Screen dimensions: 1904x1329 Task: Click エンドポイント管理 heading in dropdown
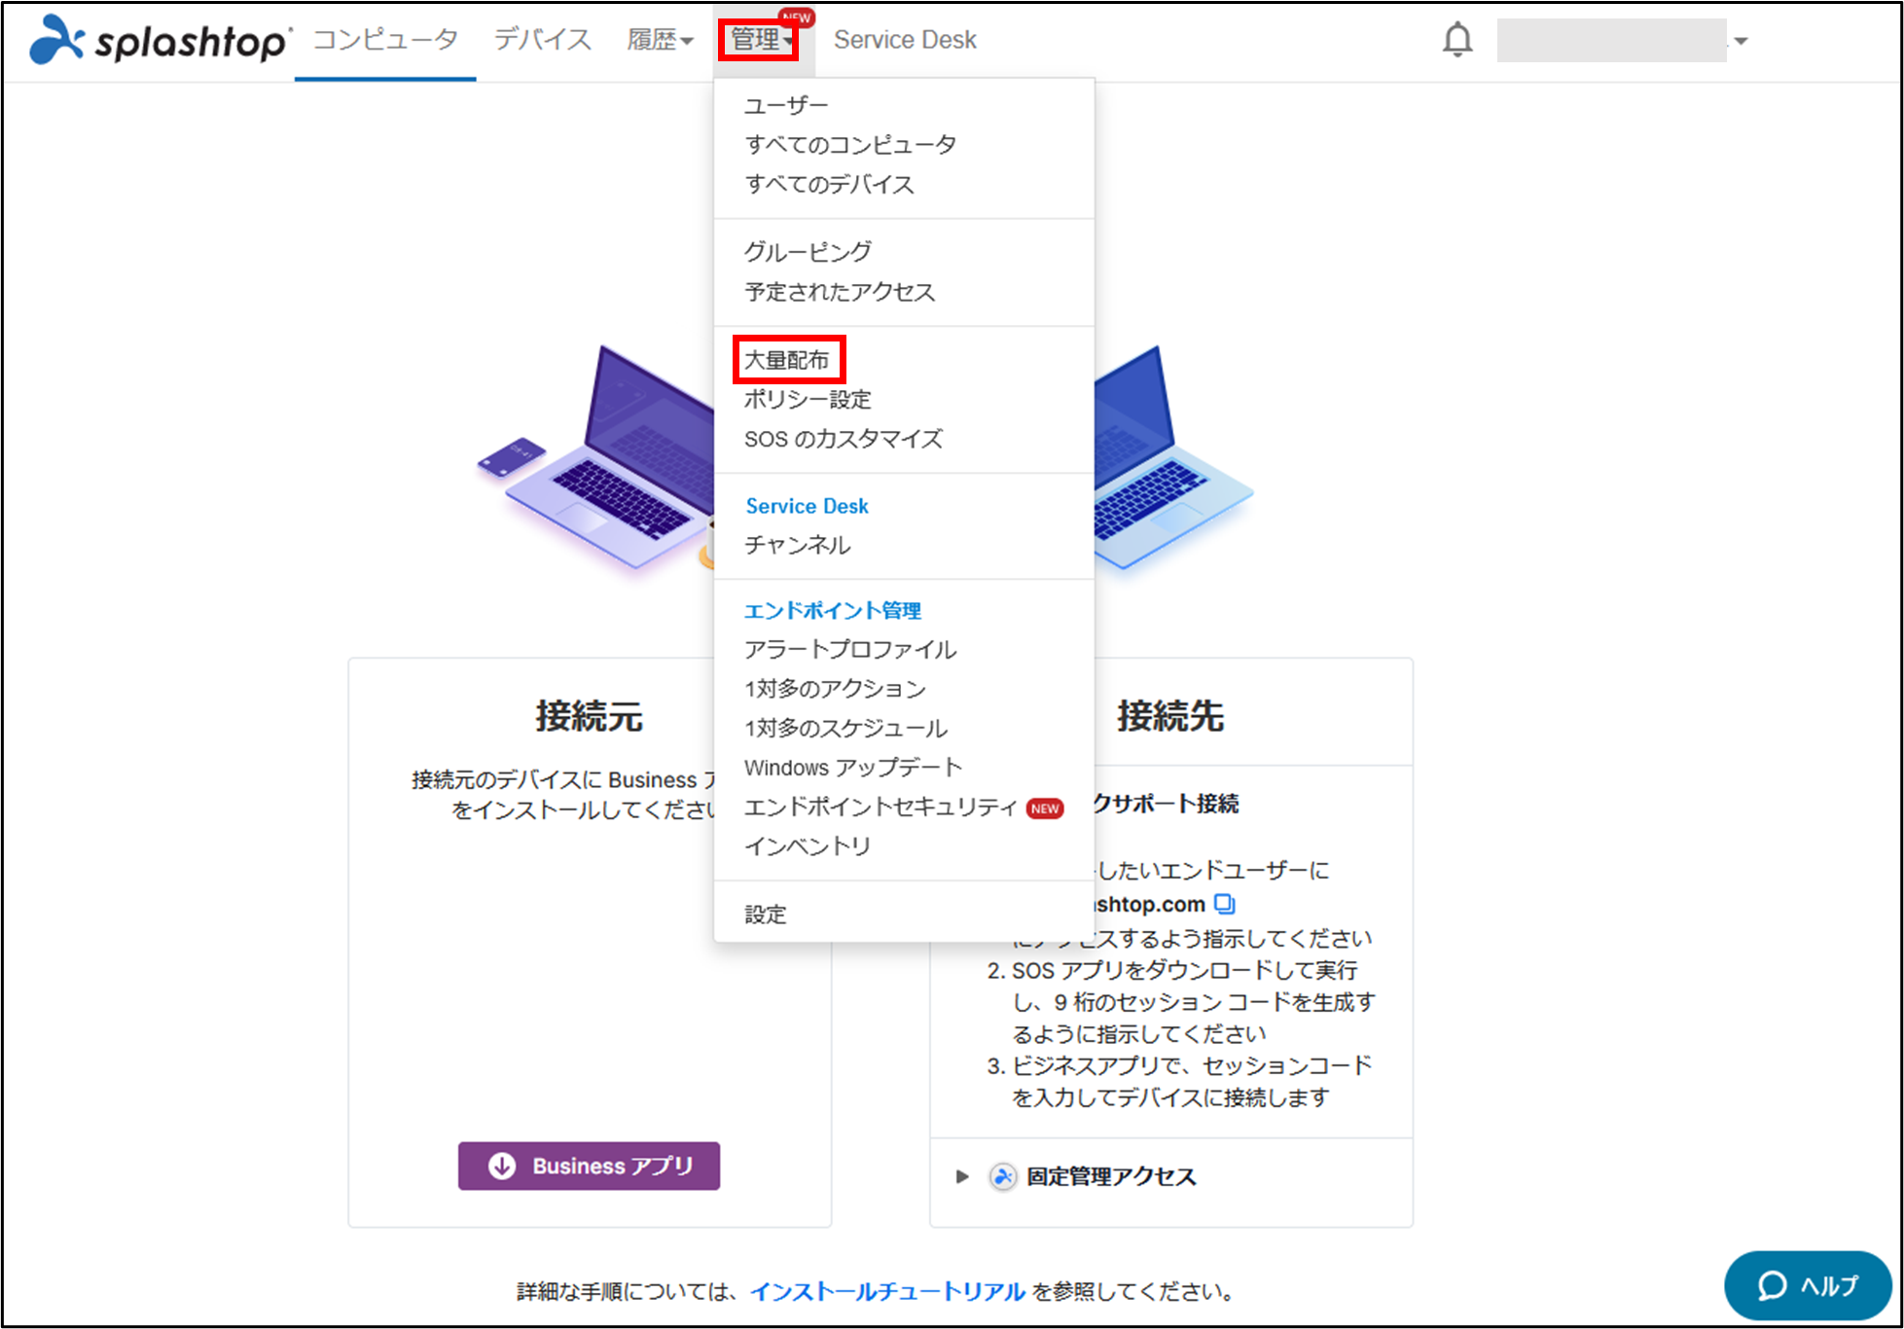click(x=833, y=611)
